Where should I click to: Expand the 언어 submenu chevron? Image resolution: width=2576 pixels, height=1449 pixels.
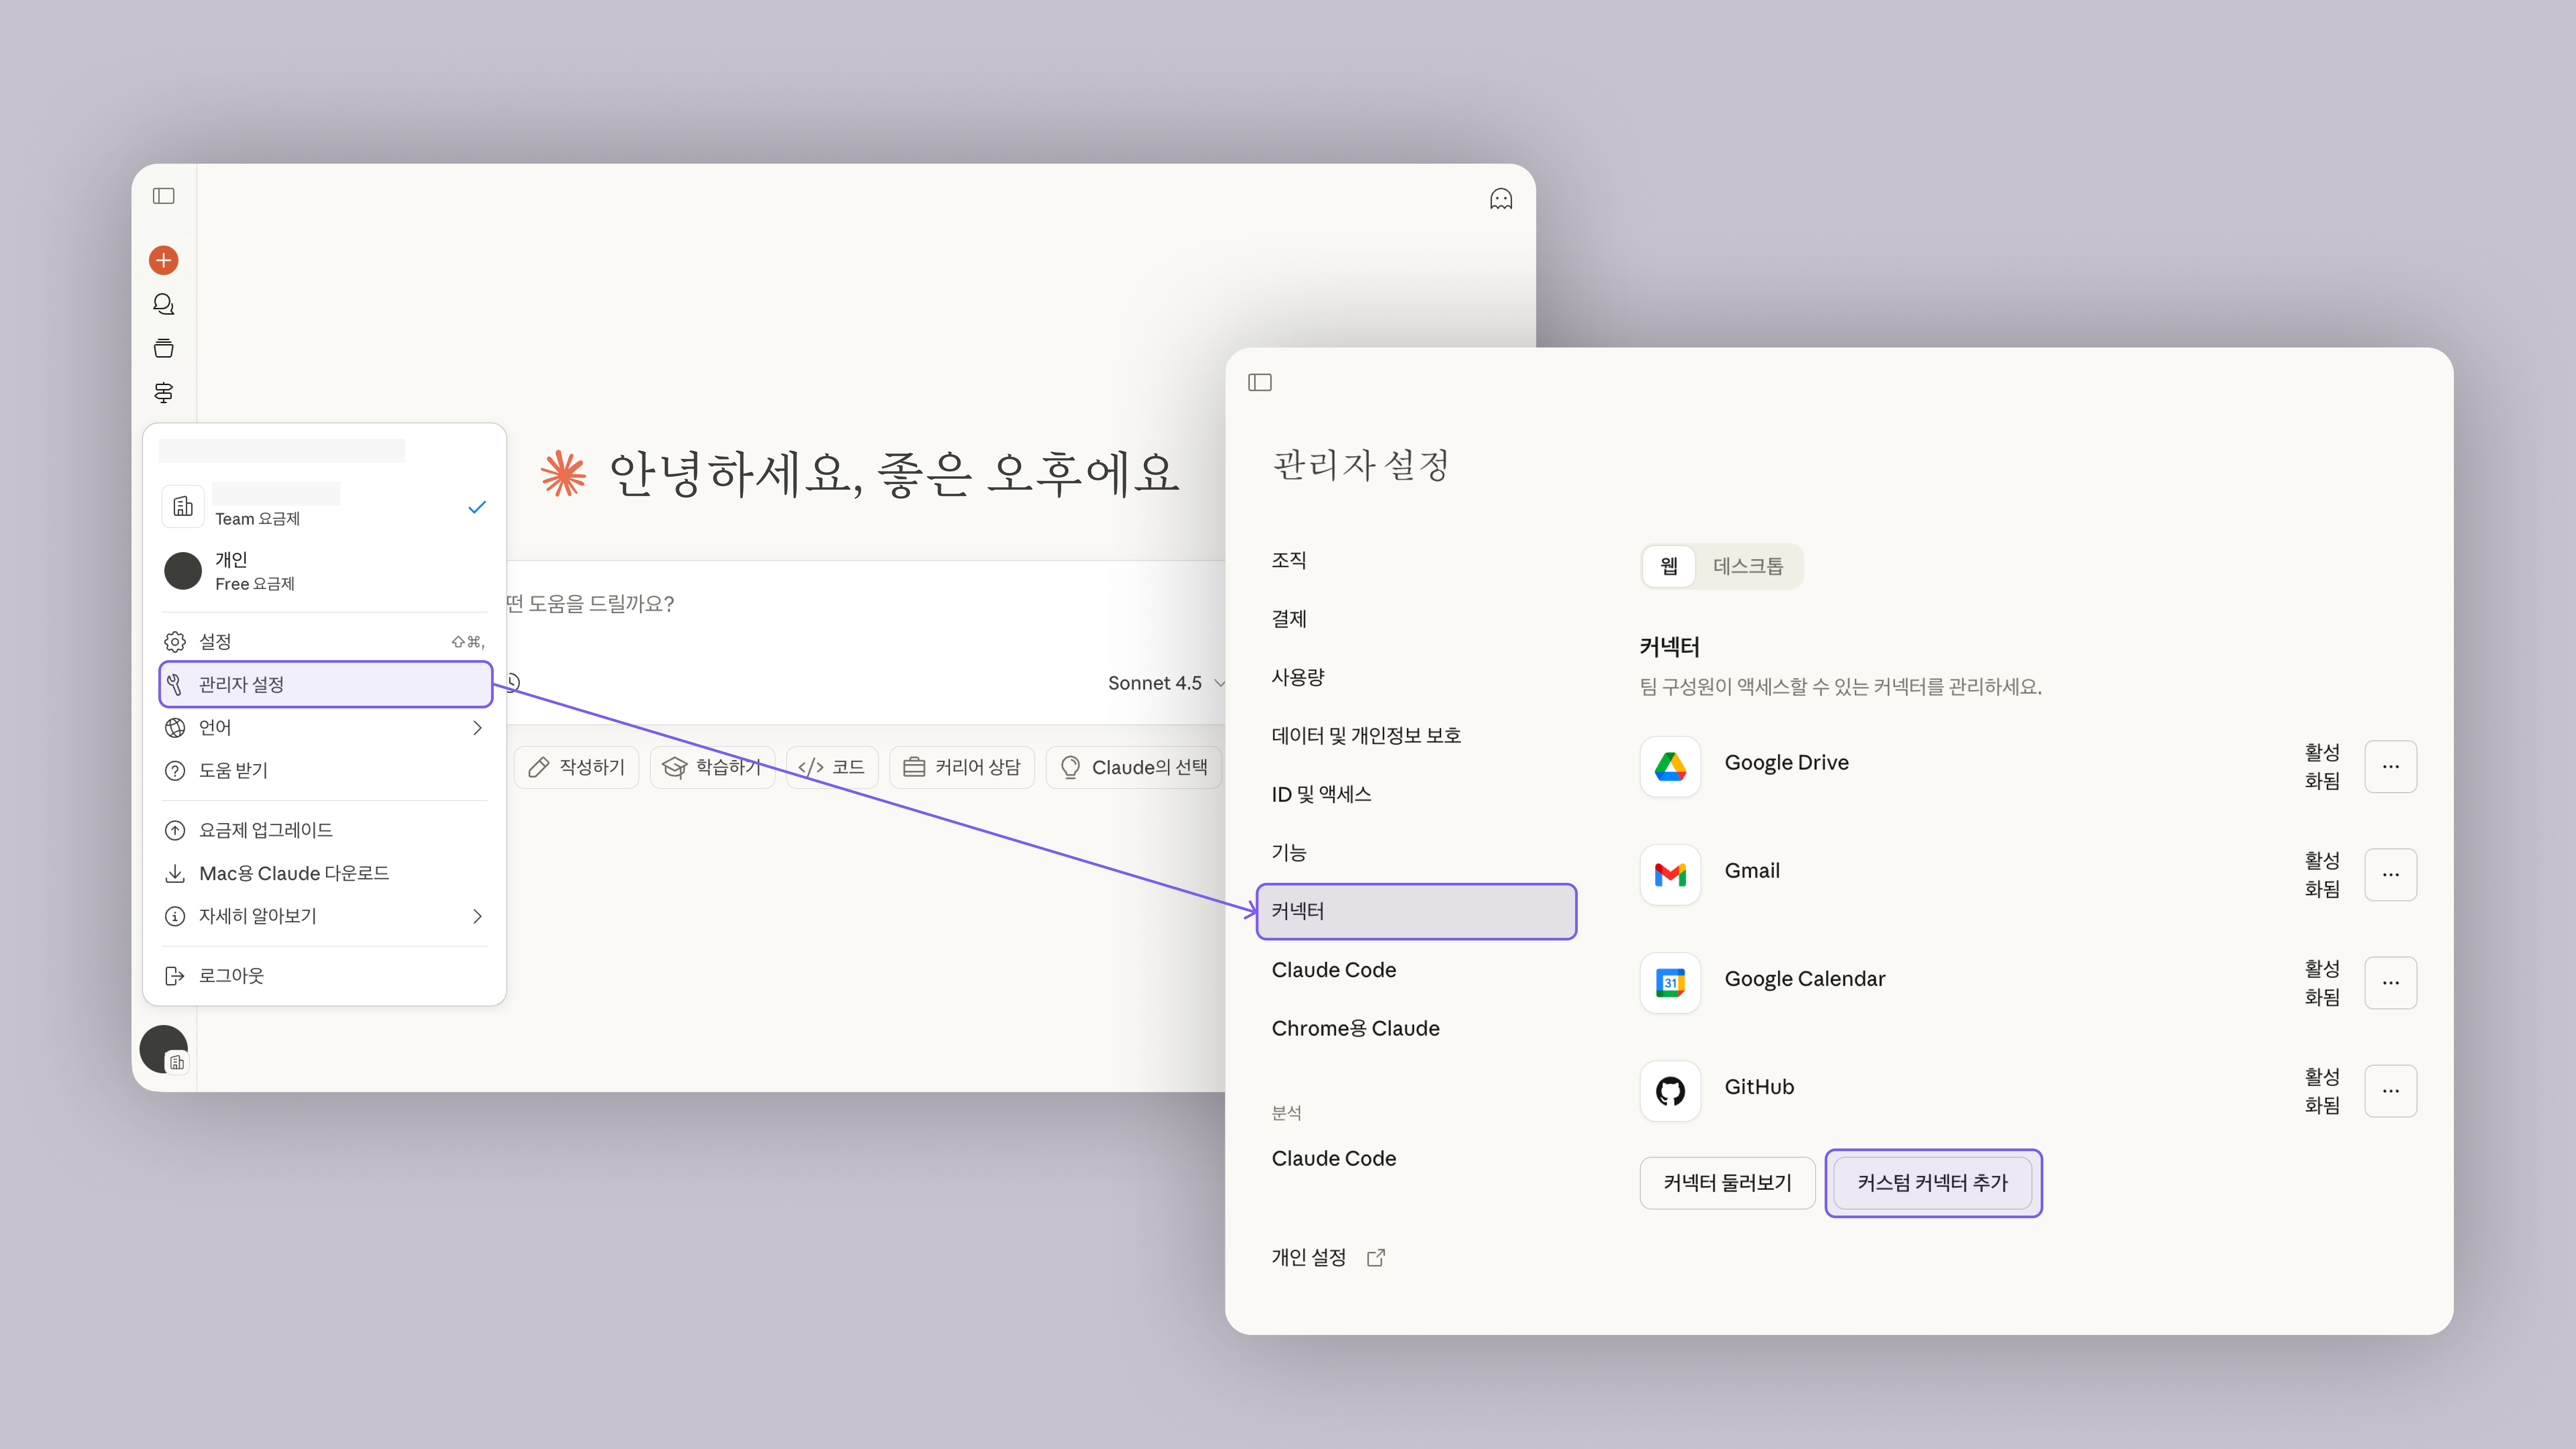pos(477,728)
